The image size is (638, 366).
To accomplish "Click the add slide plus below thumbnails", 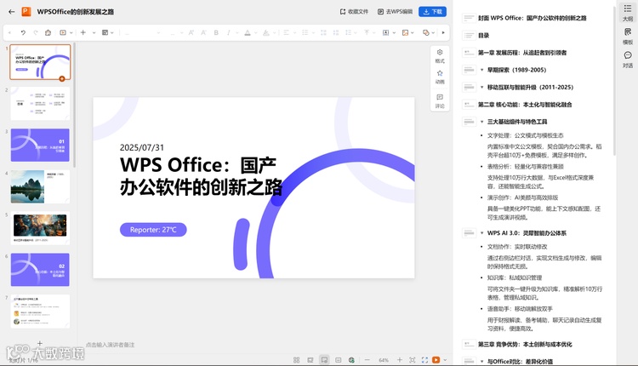I will (x=40, y=344).
